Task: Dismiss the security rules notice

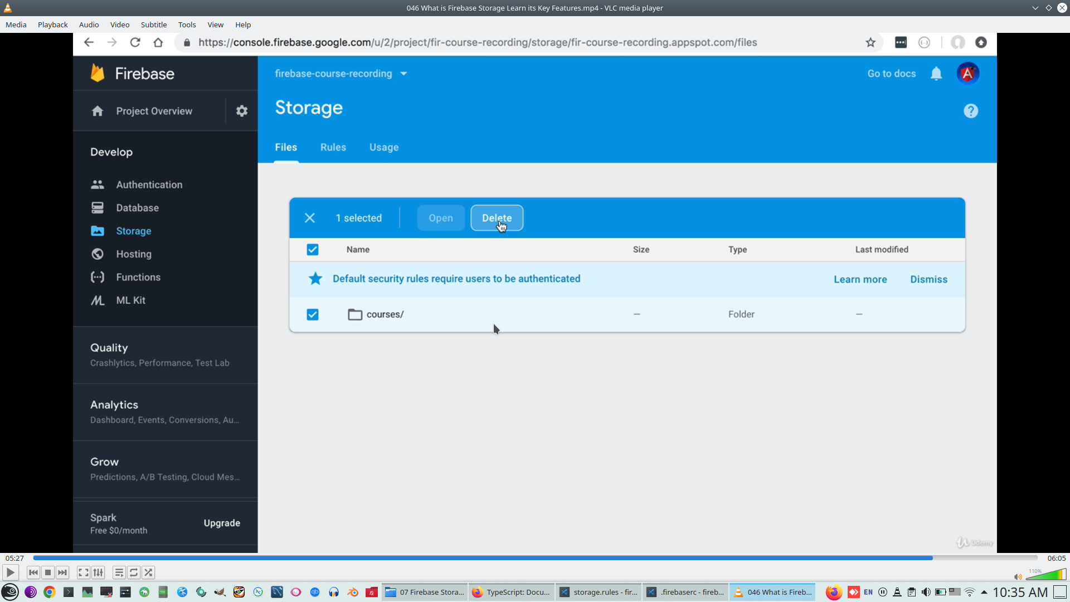Action: click(x=928, y=279)
